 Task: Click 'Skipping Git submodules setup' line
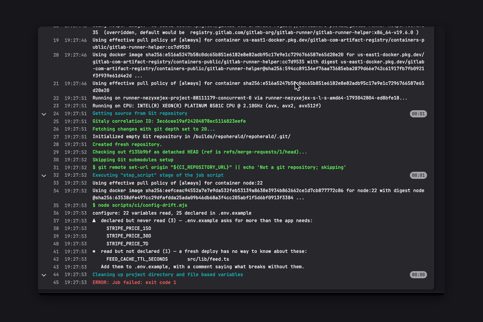pos(133,160)
